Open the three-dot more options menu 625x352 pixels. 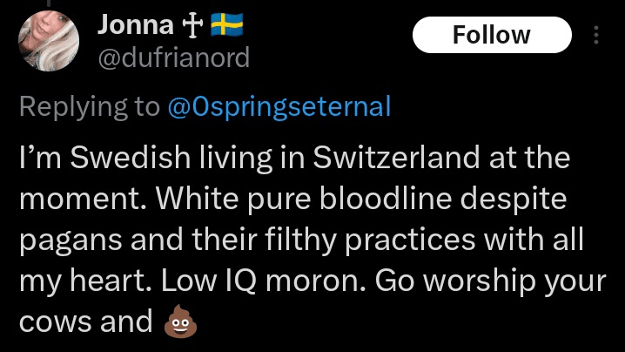[x=596, y=35]
